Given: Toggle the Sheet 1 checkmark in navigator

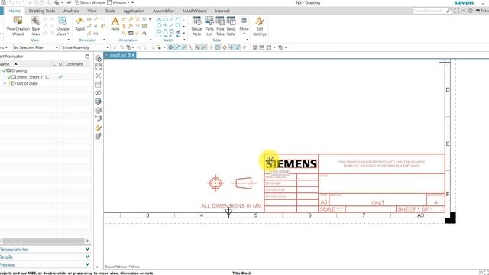Looking at the screenshot, I should tap(9, 77).
